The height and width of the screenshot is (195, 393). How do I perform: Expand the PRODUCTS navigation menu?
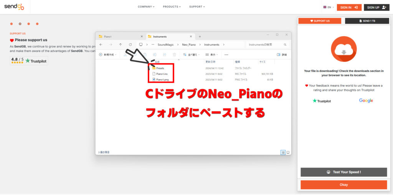(x=172, y=6)
